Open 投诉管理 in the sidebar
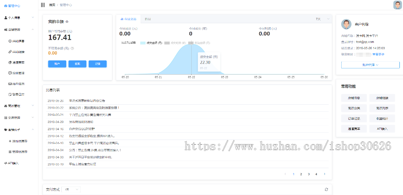 18,73
